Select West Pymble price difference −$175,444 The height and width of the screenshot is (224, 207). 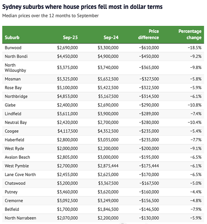point(149,166)
